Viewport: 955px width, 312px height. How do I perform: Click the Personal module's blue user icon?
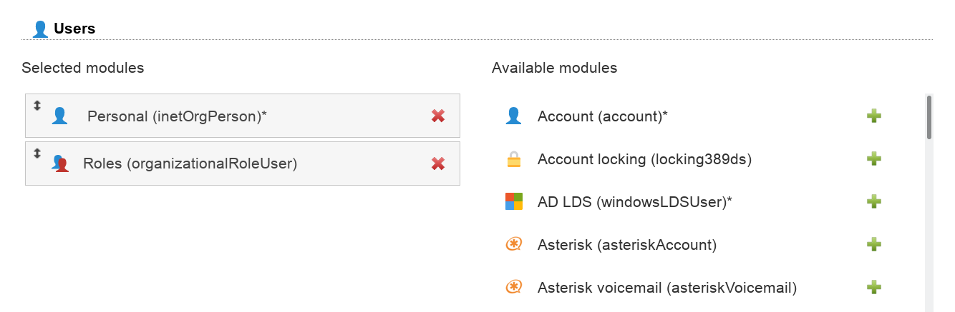[59, 116]
